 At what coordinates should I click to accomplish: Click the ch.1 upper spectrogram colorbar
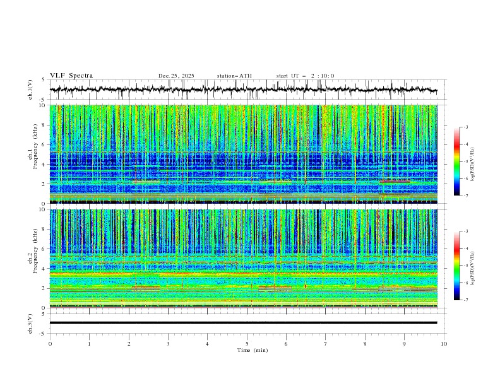click(456, 161)
